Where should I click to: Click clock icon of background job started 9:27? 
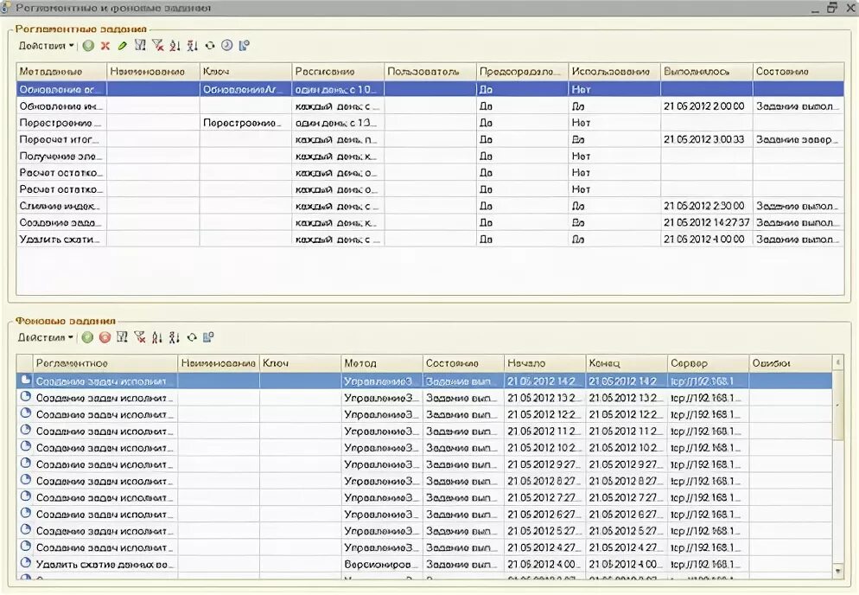tap(25, 463)
